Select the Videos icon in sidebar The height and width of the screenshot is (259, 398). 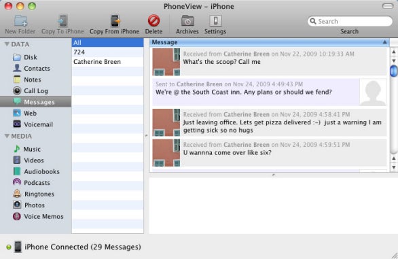17,160
